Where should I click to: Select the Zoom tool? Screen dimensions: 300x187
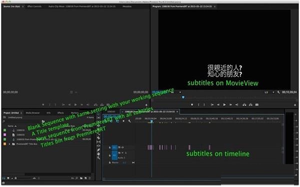pos(98,158)
